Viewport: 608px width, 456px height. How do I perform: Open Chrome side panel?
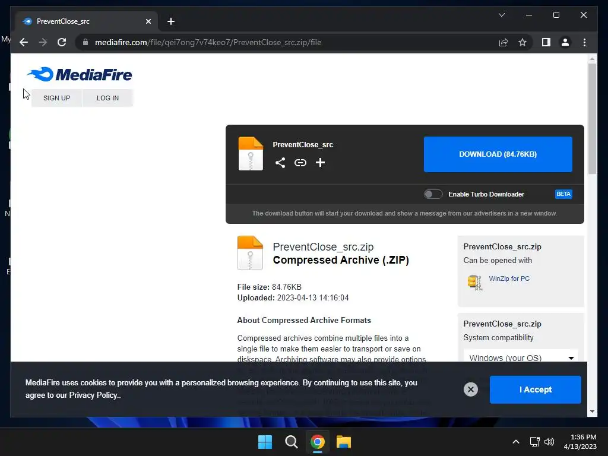click(546, 42)
